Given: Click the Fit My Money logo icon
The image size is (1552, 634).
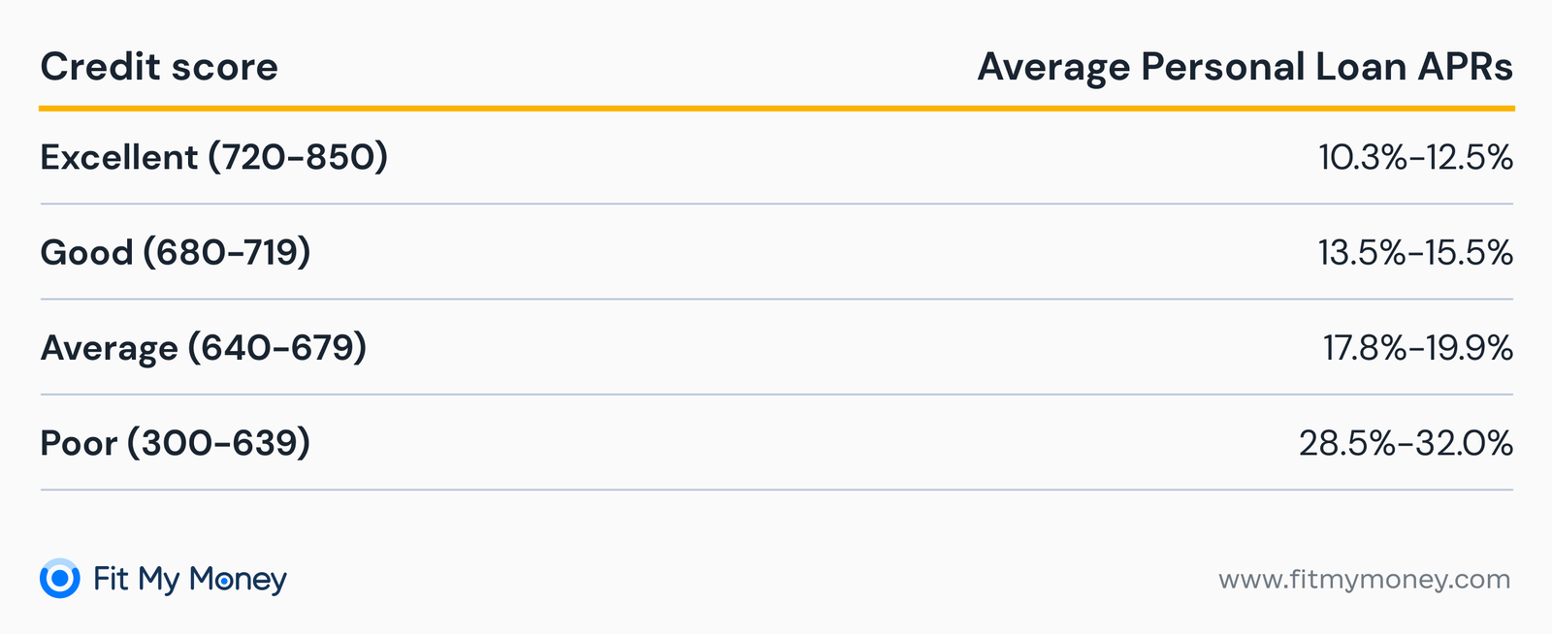Looking at the screenshot, I should [60, 579].
